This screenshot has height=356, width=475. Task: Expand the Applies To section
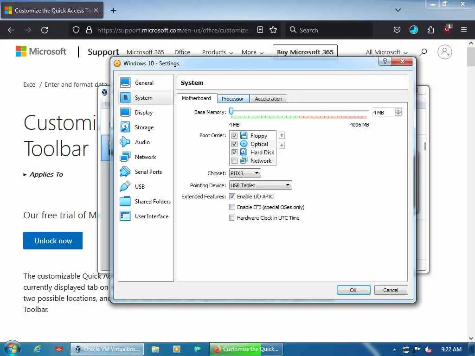pyautogui.click(x=43, y=174)
